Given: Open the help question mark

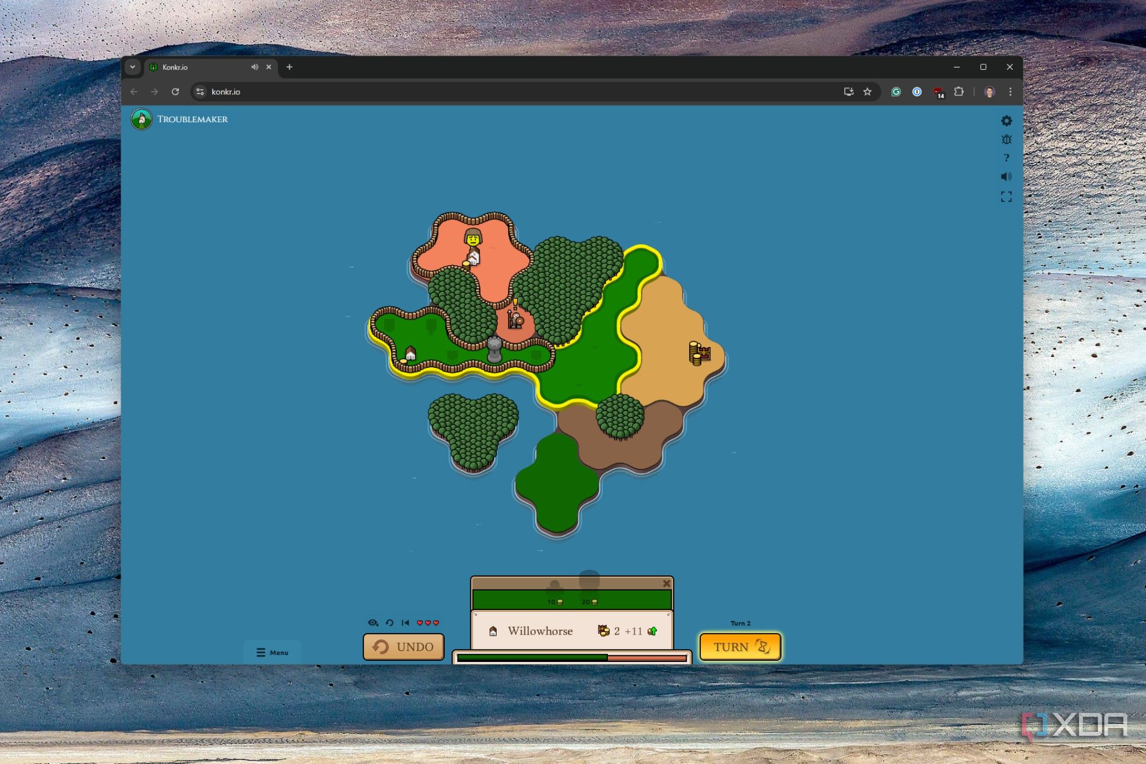Looking at the screenshot, I should click(x=1006, y=158).
